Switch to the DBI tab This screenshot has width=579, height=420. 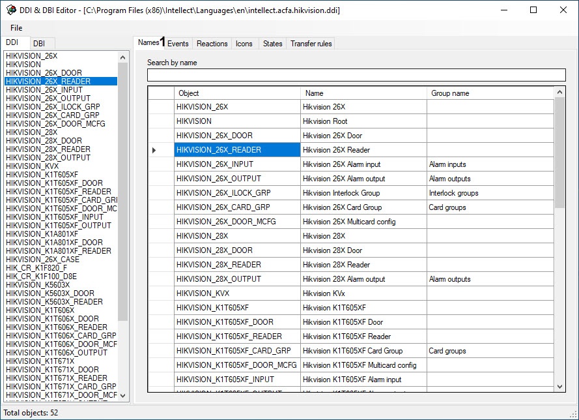click(39, 43)
